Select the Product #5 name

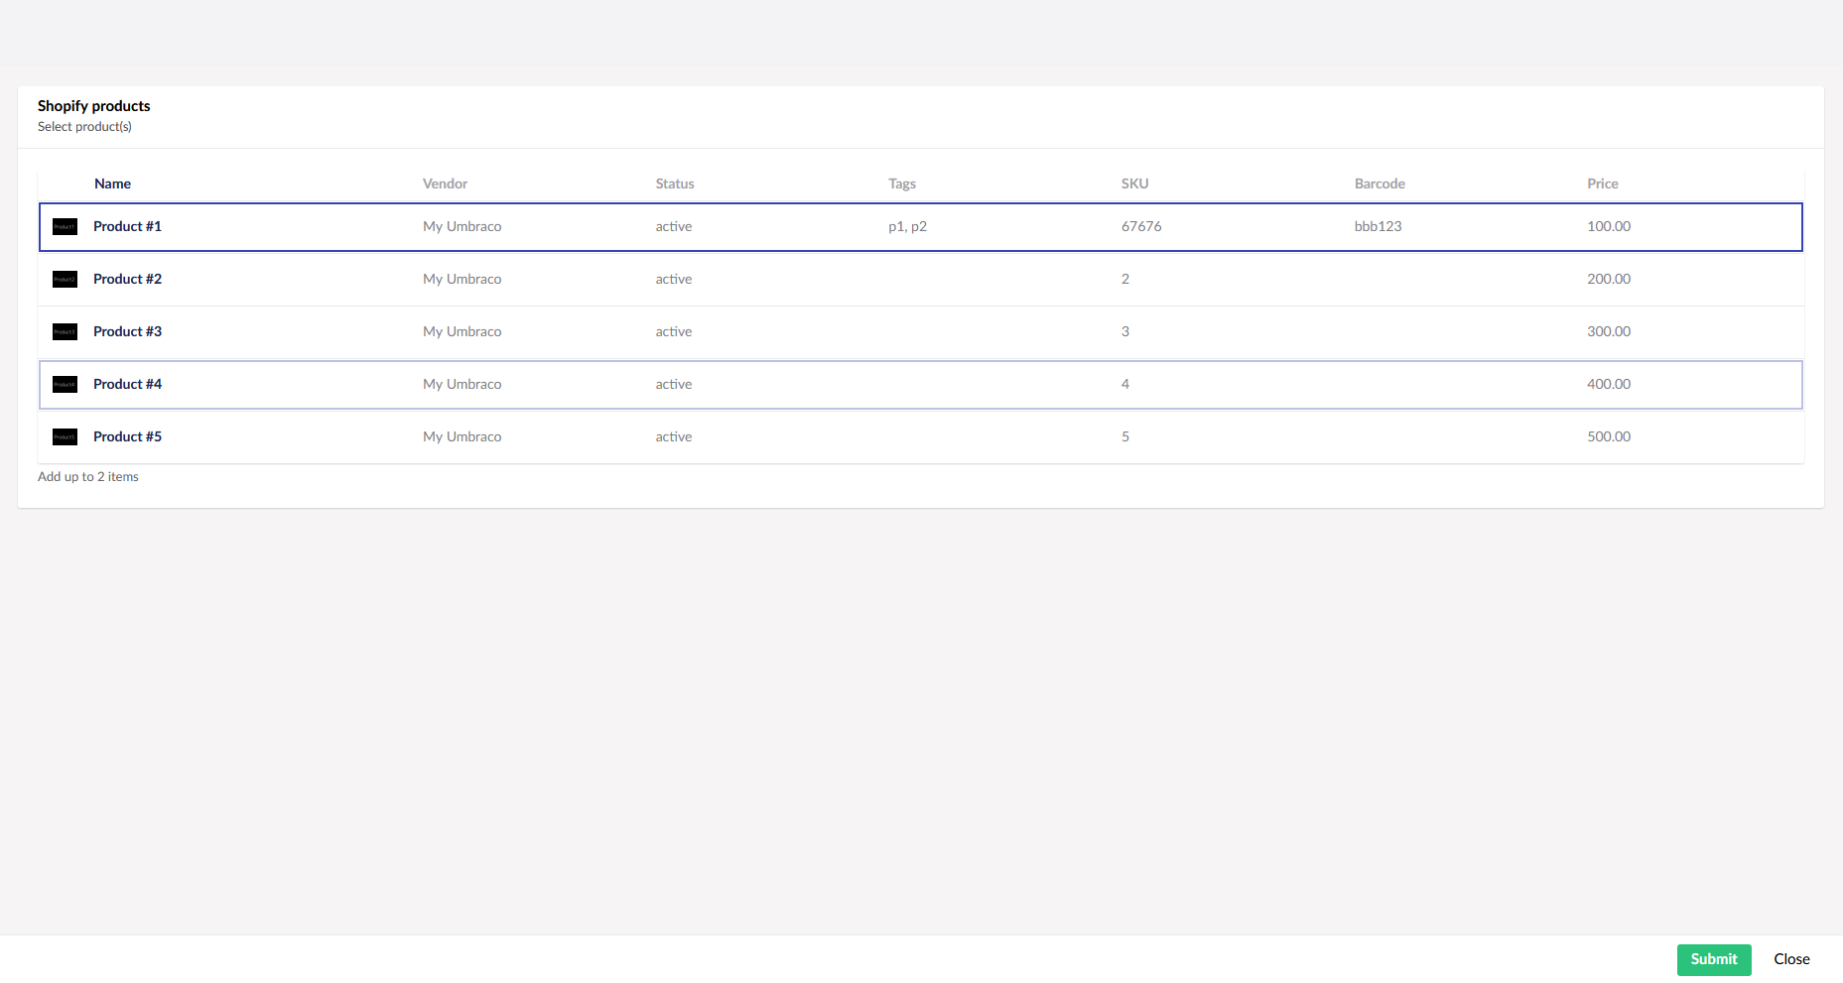click(x=127, y=437)
